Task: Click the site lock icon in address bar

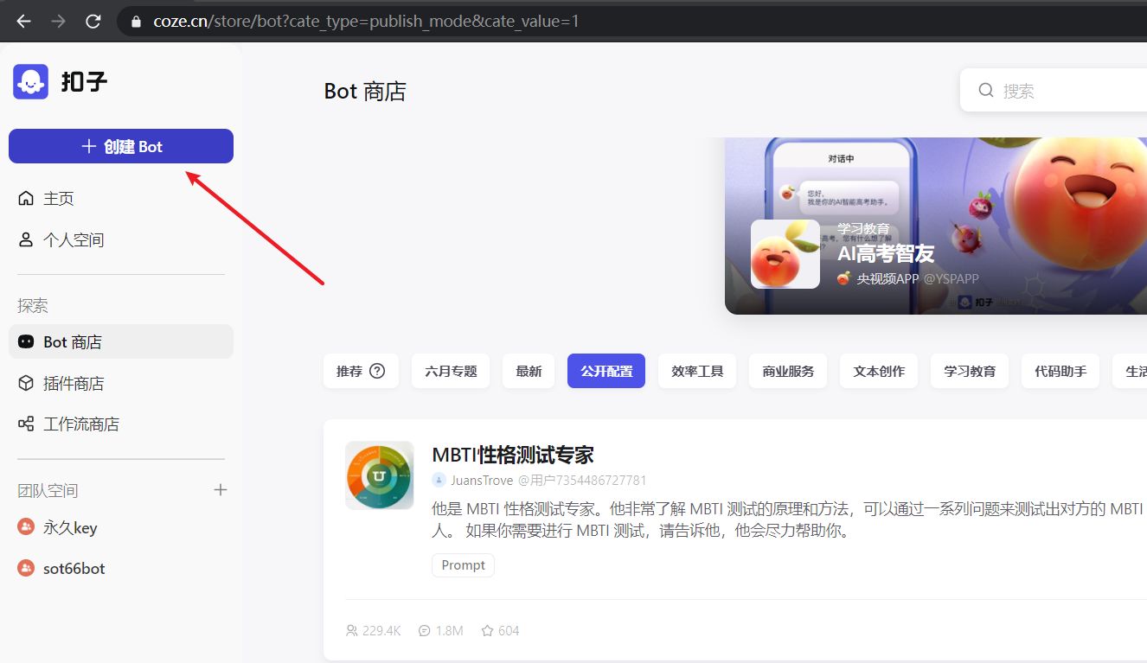Action: (x=135, y=22)
